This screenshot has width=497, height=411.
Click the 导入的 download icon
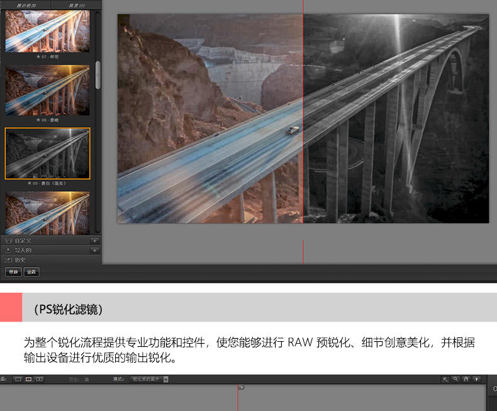click(x=9, y=251)
